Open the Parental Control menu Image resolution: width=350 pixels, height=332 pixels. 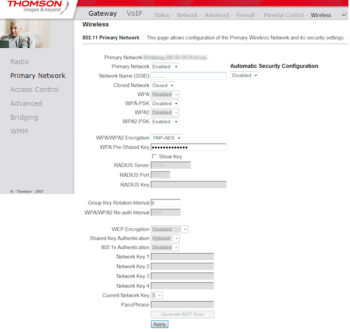coord(283,15)
